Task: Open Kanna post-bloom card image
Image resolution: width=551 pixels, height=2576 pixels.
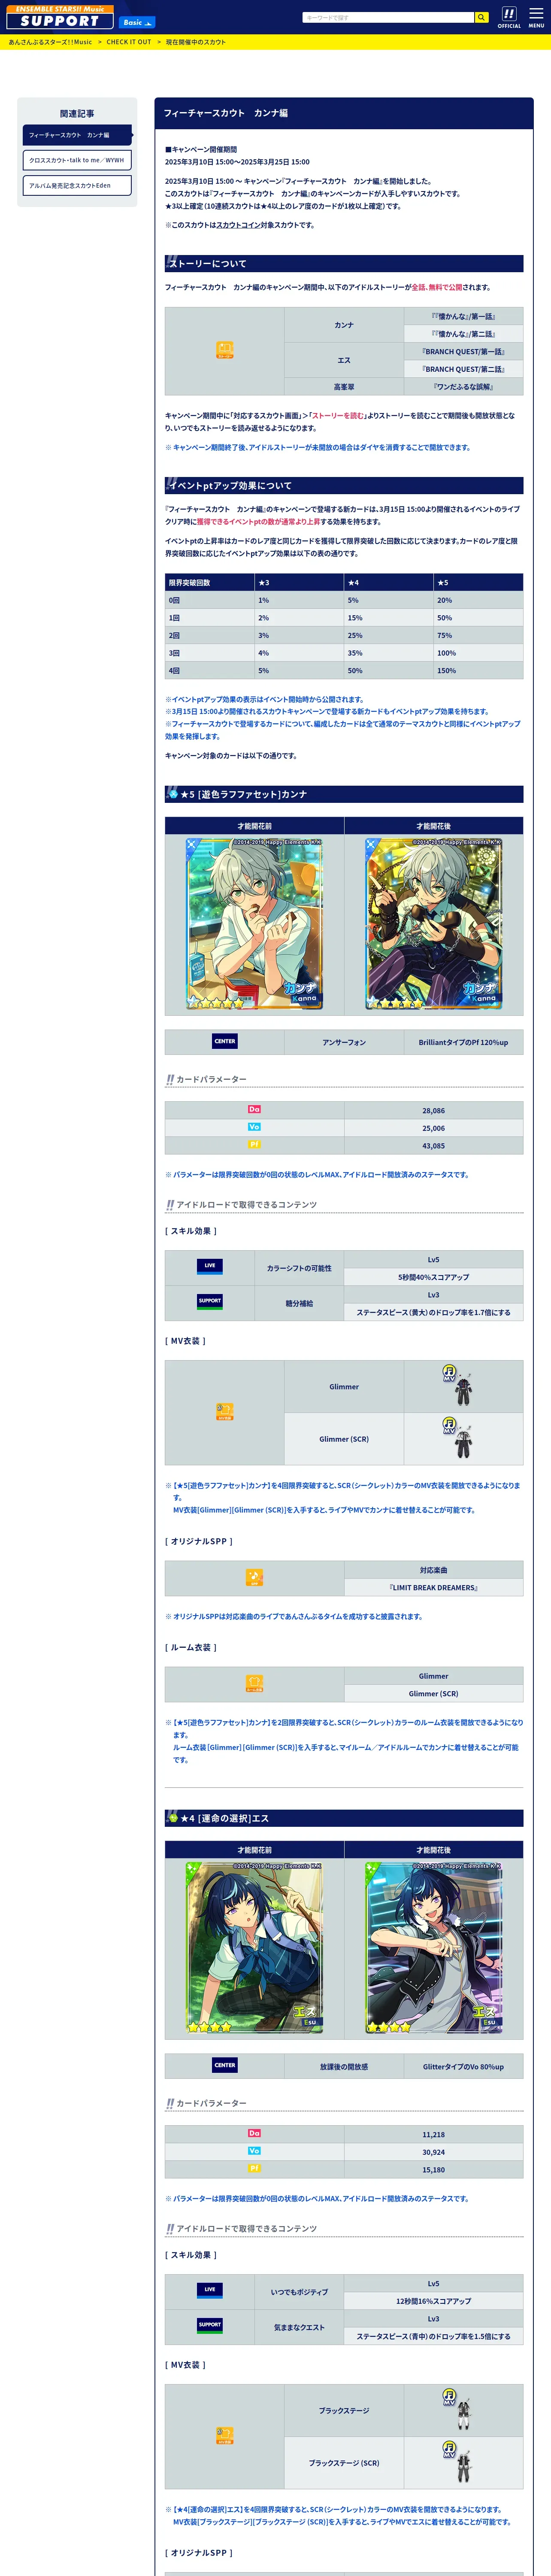Action: (x=434, y=923)
